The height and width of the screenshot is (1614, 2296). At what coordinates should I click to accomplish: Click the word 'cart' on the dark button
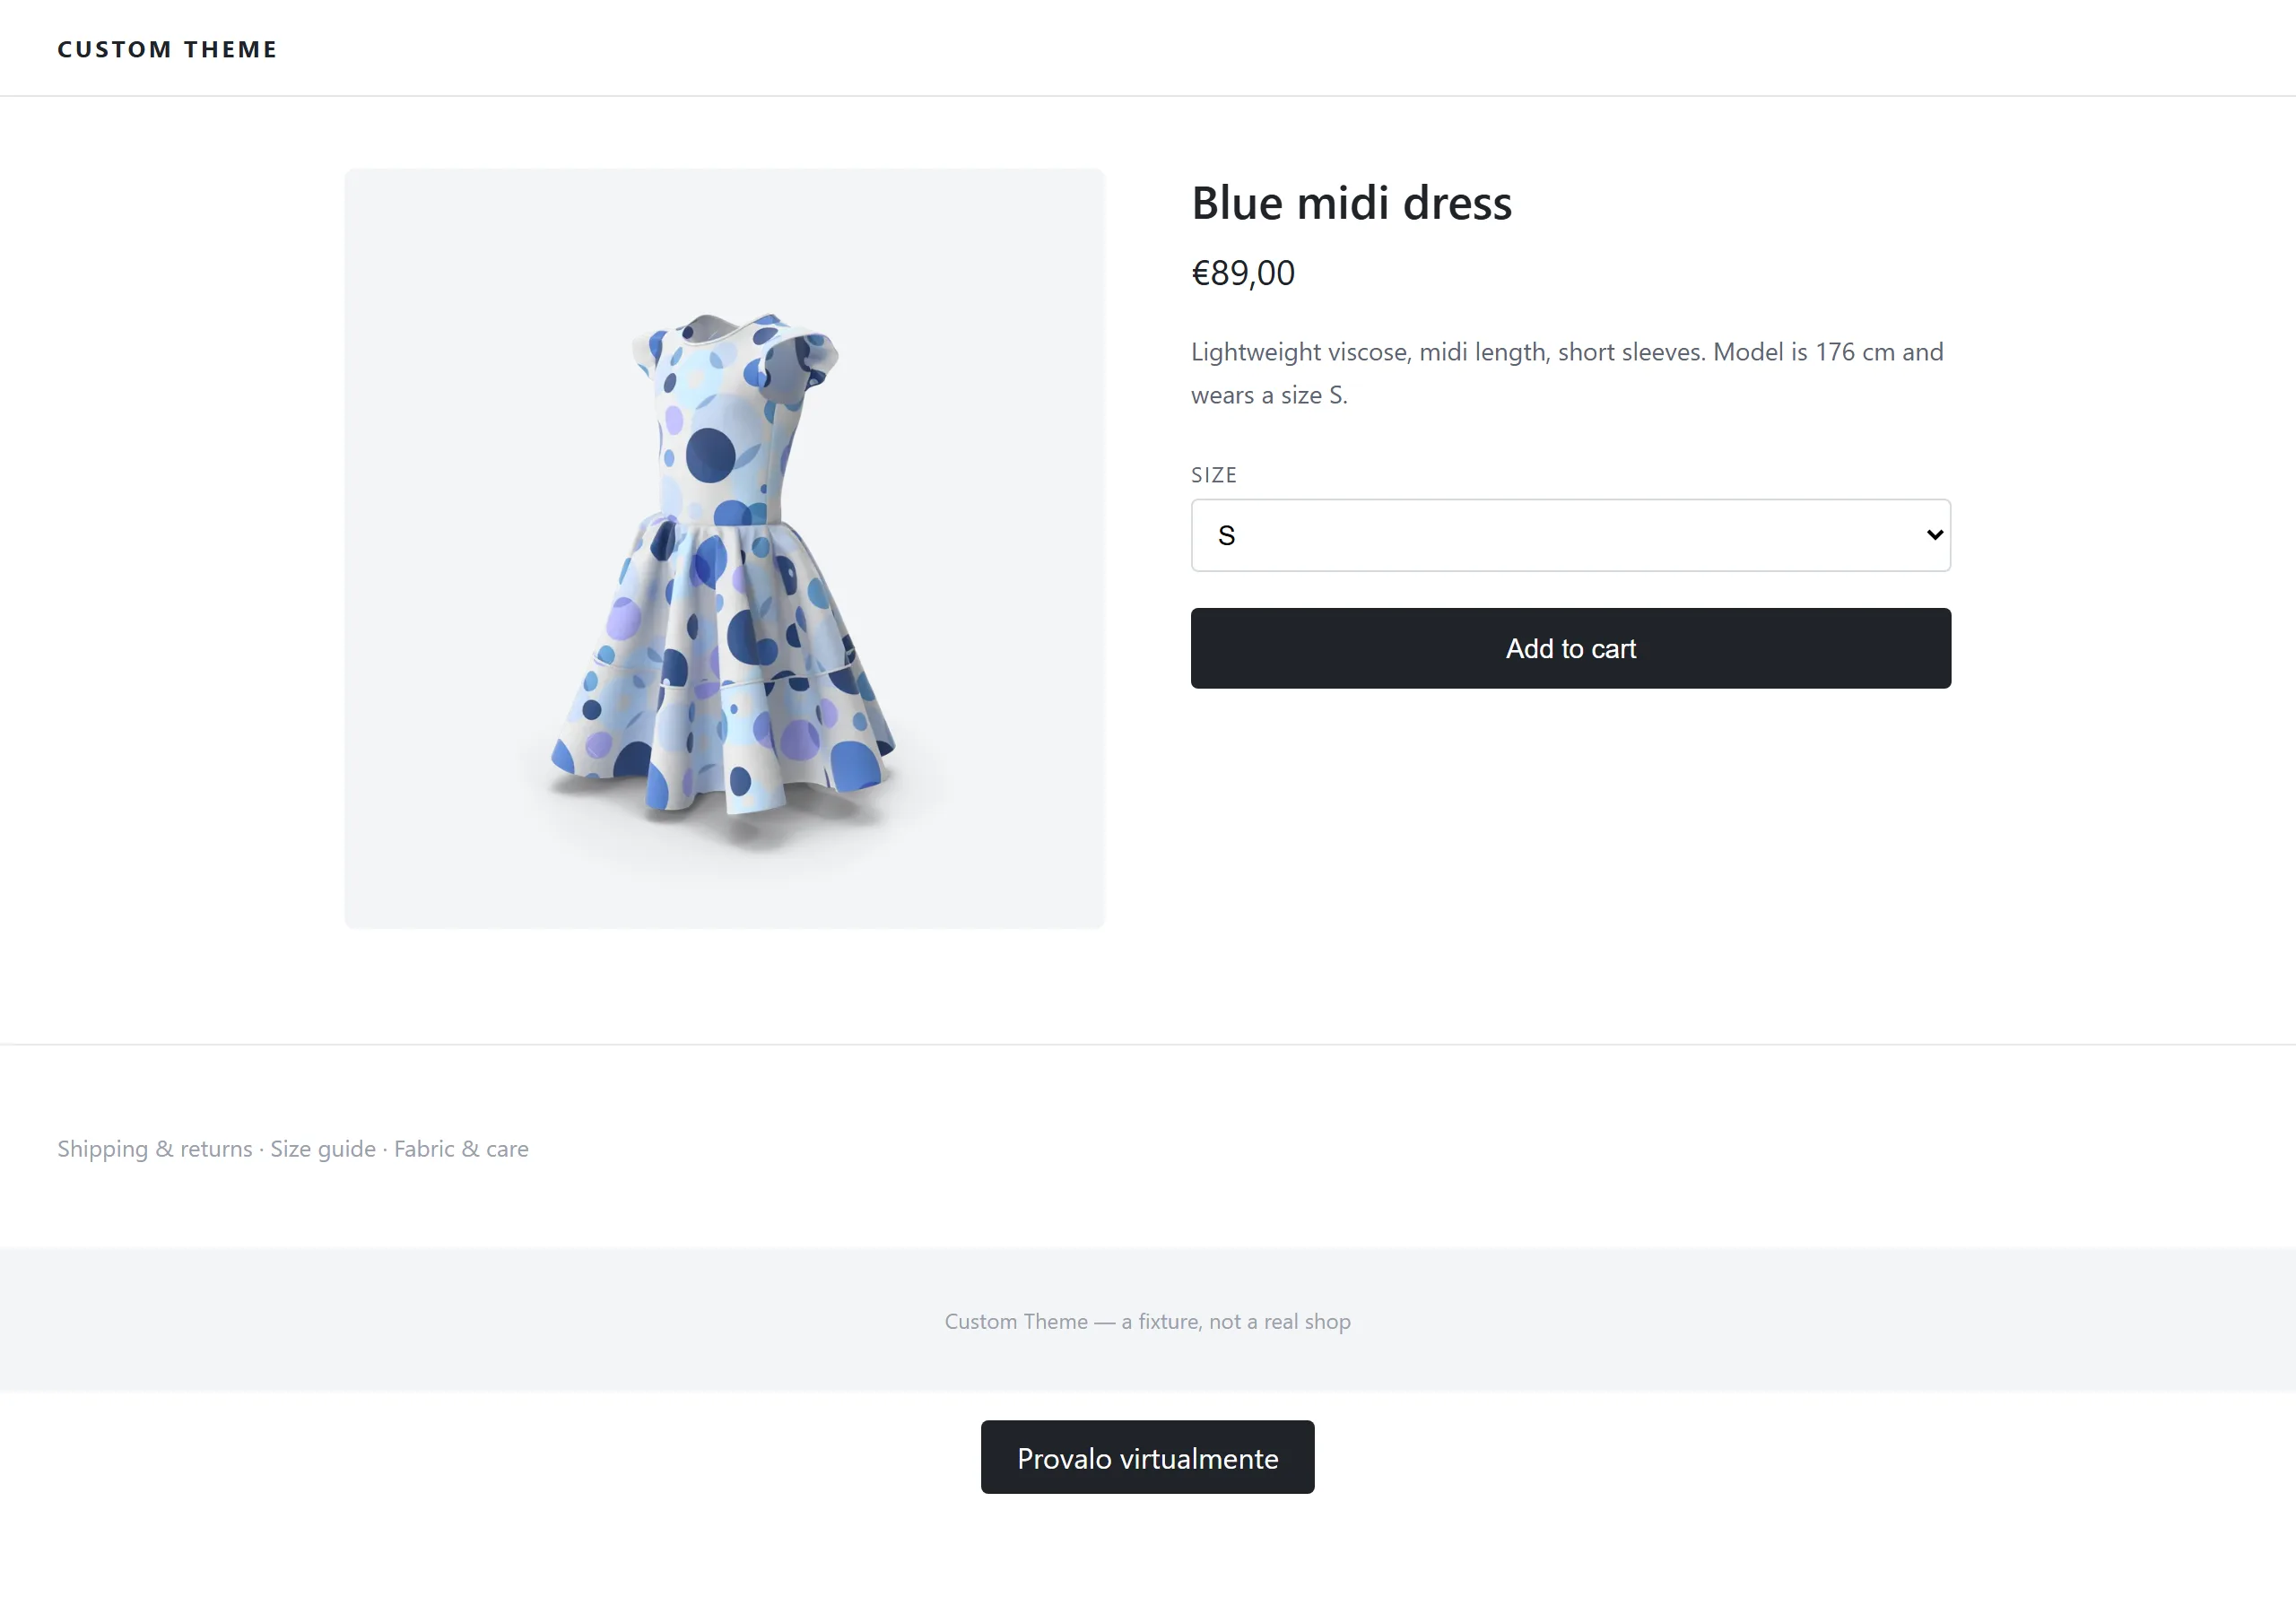click(x=1613, y=649)
